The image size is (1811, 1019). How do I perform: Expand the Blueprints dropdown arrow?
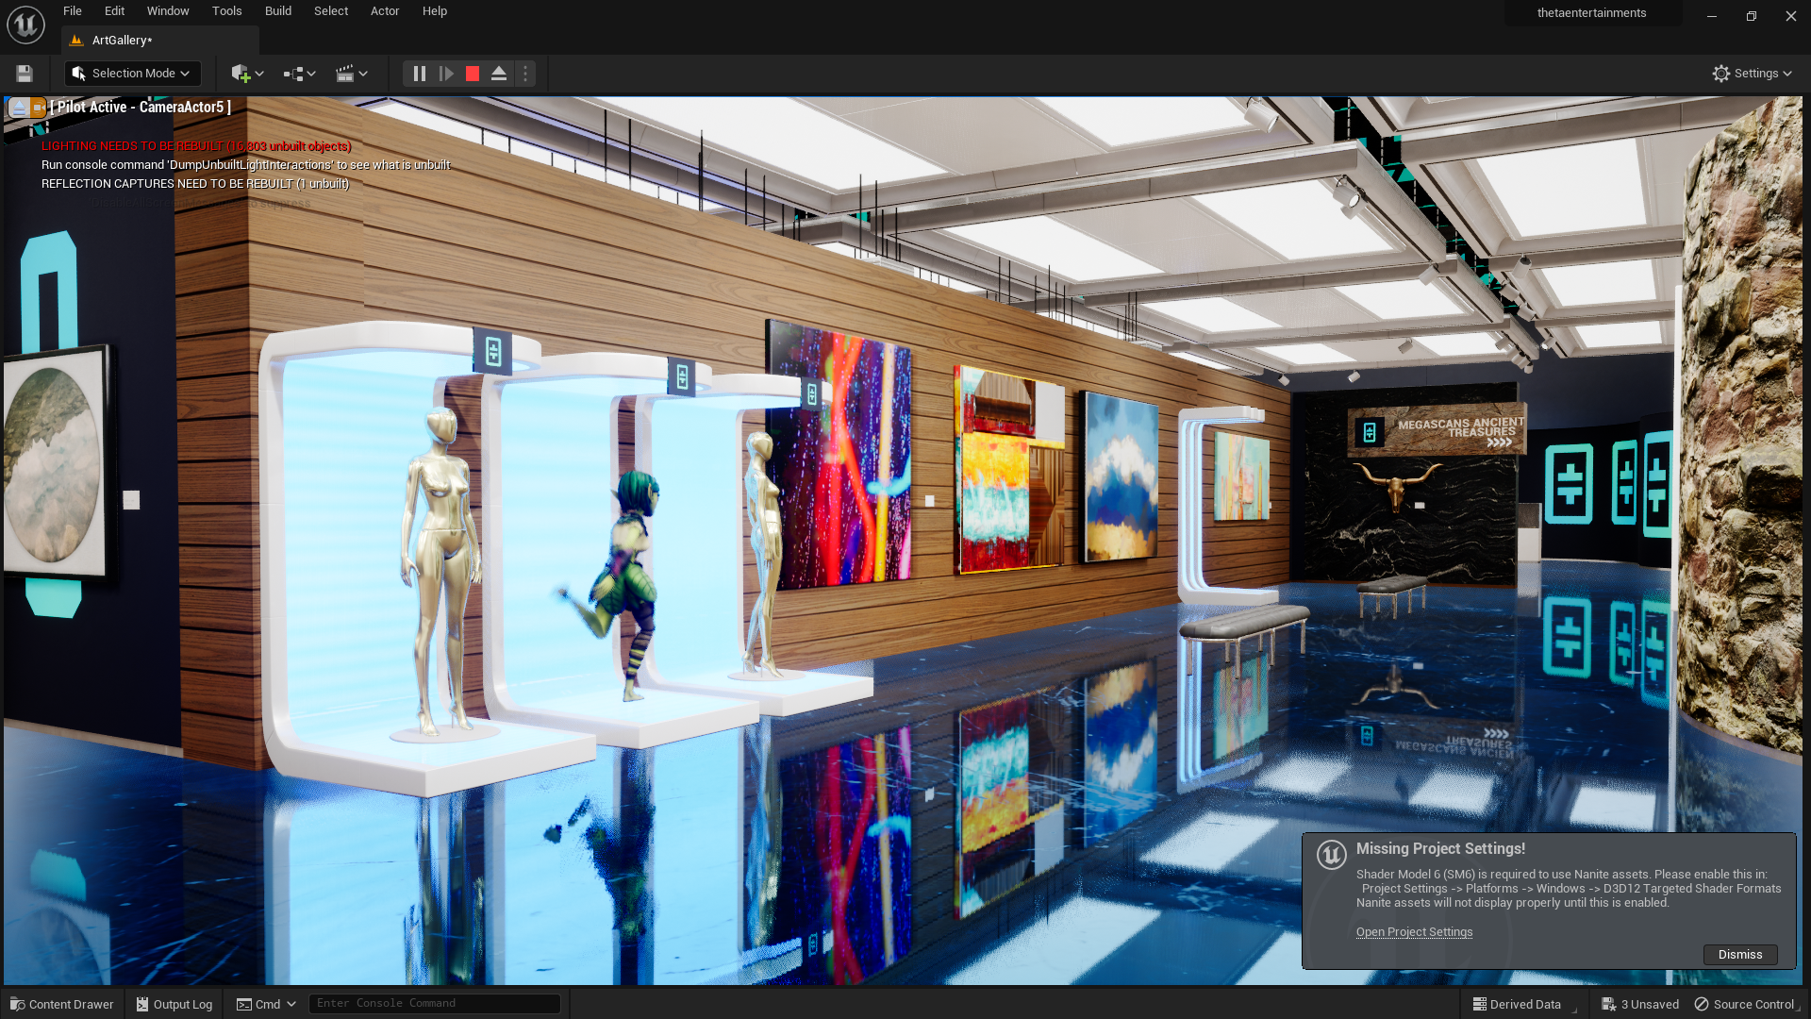click(x=311, y=74)
